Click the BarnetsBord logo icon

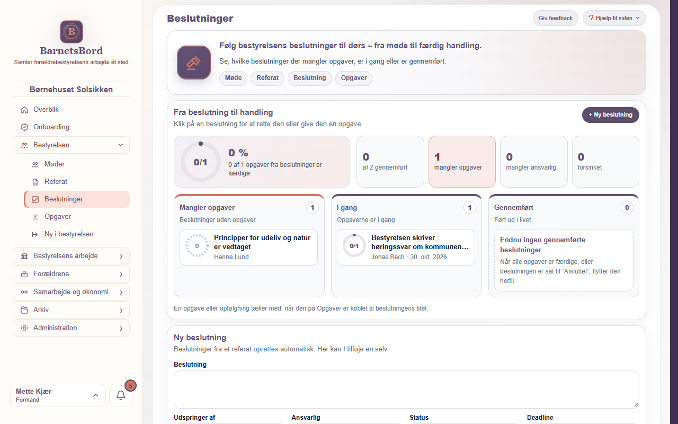(72, 32)
